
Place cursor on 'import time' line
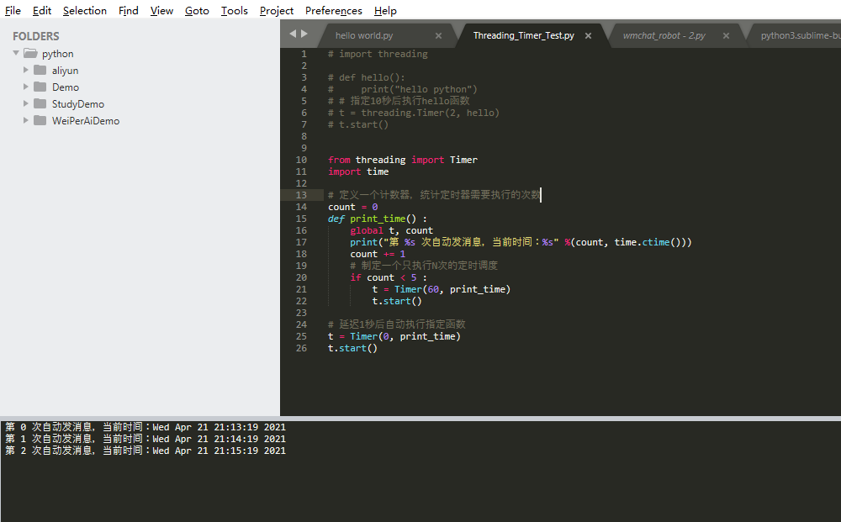point(358,171)
